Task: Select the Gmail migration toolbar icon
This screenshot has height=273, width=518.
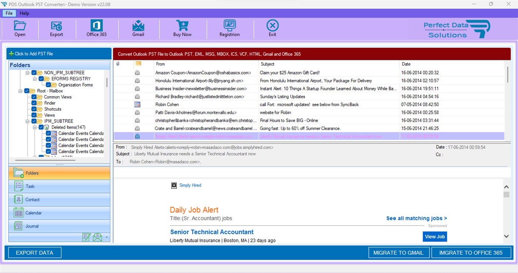Action: [138, 28]
